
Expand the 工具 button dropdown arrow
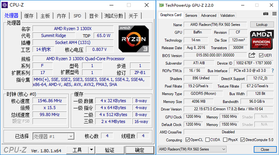pos(91,150)
